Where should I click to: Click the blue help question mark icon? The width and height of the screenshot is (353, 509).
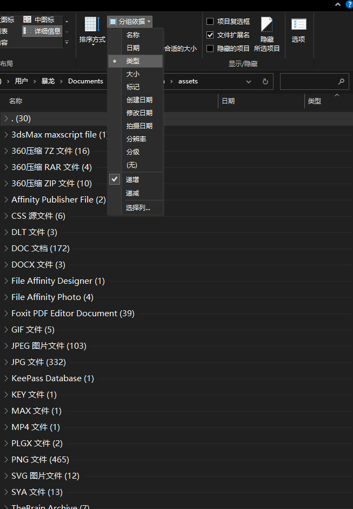click(x=349, y=4)
